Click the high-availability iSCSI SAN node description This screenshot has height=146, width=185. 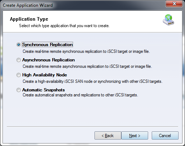92,81
